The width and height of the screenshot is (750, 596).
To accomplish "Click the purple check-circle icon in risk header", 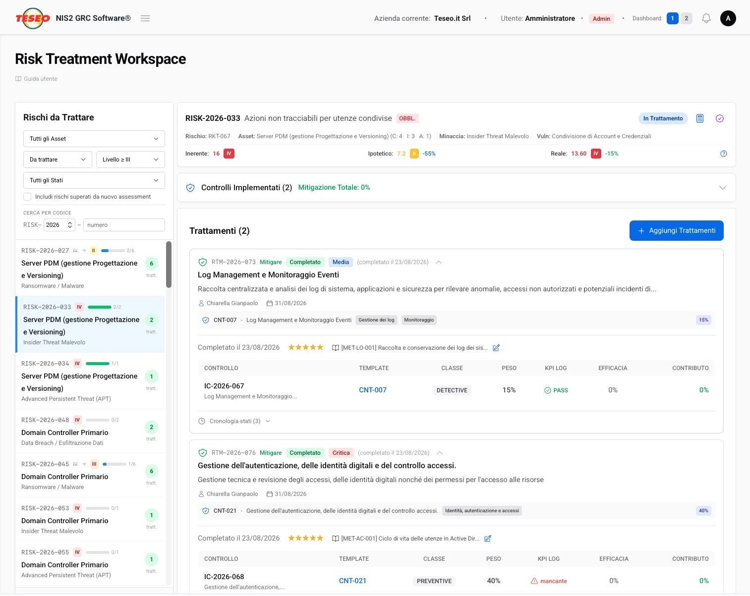I will click(720, 118).
